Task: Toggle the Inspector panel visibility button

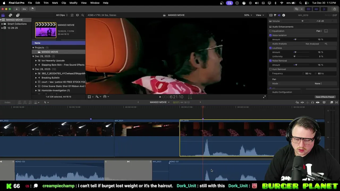Action: point(324,9)
